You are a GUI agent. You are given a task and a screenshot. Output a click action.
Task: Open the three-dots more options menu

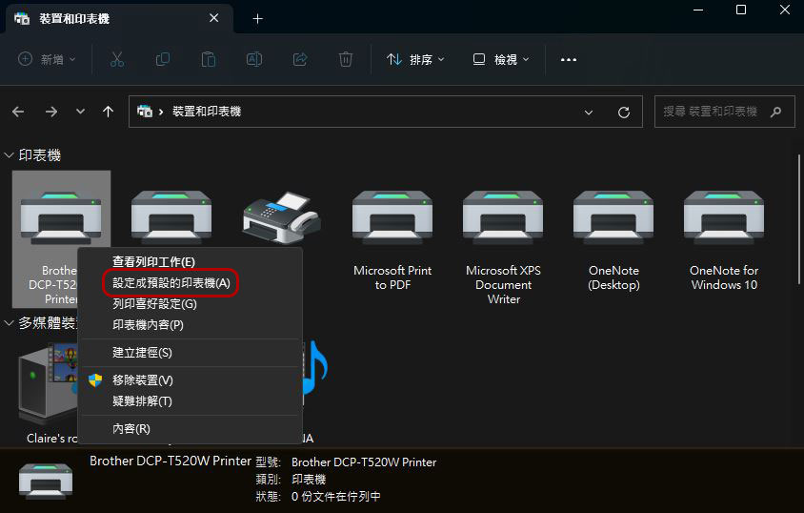pyautogui.click(x=569, y=59)
